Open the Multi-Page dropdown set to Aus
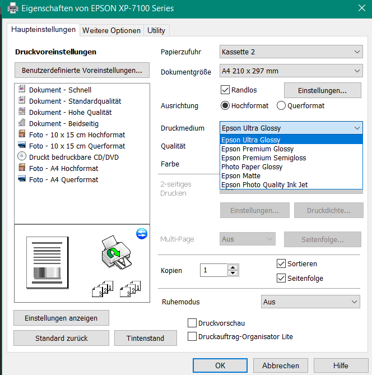Viewport: 372px width, 375px height. [x=248, y=239]
